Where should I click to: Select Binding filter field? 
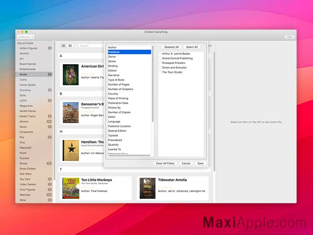pyautogui.click(x=129, y=66)
